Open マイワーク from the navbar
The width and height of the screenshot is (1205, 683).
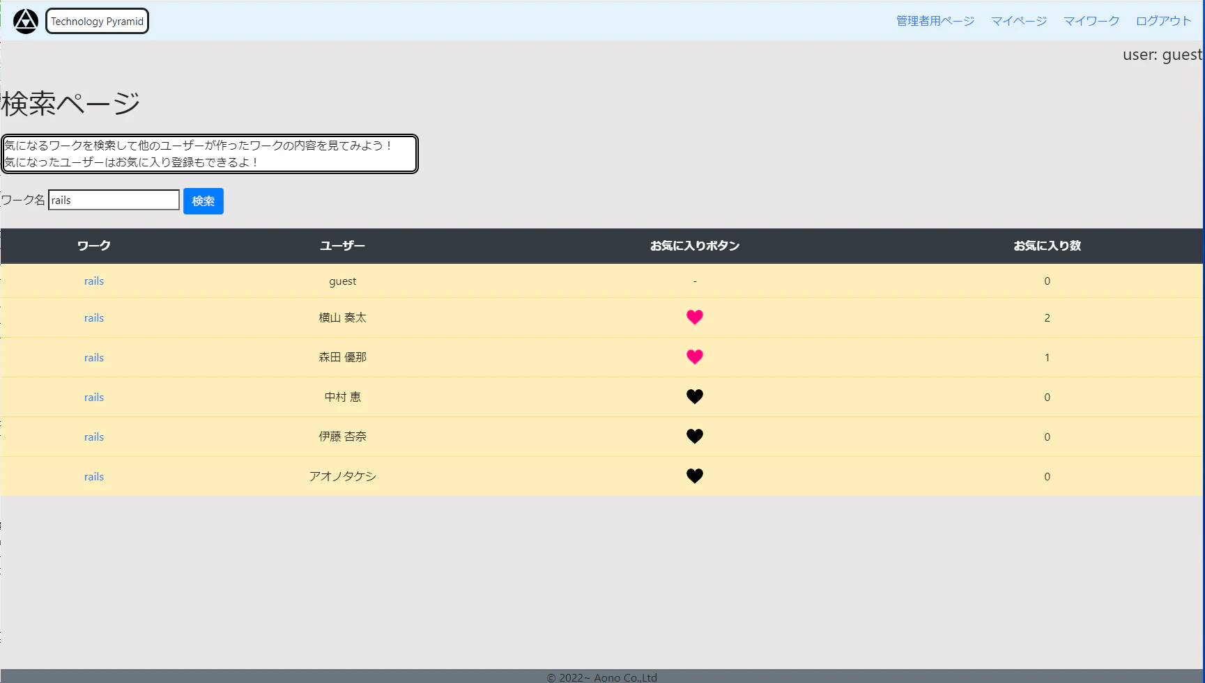(x=1091, y=21)
